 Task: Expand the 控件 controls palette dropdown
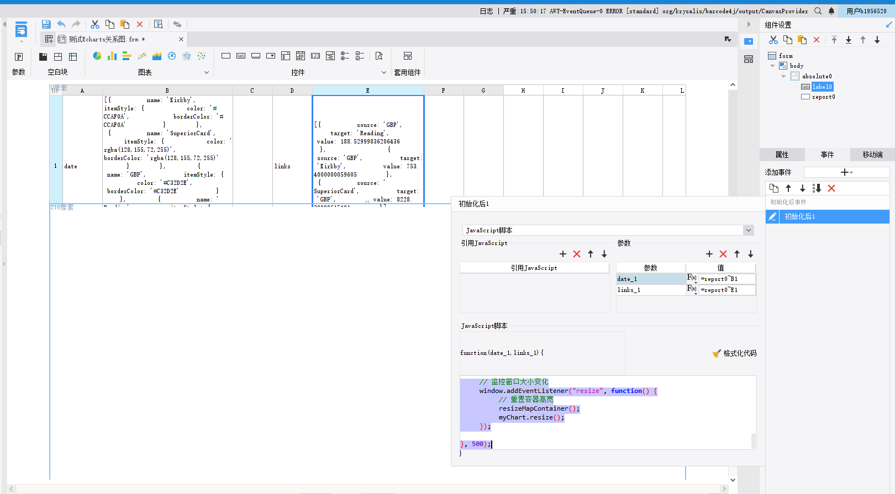pos(384,72)
